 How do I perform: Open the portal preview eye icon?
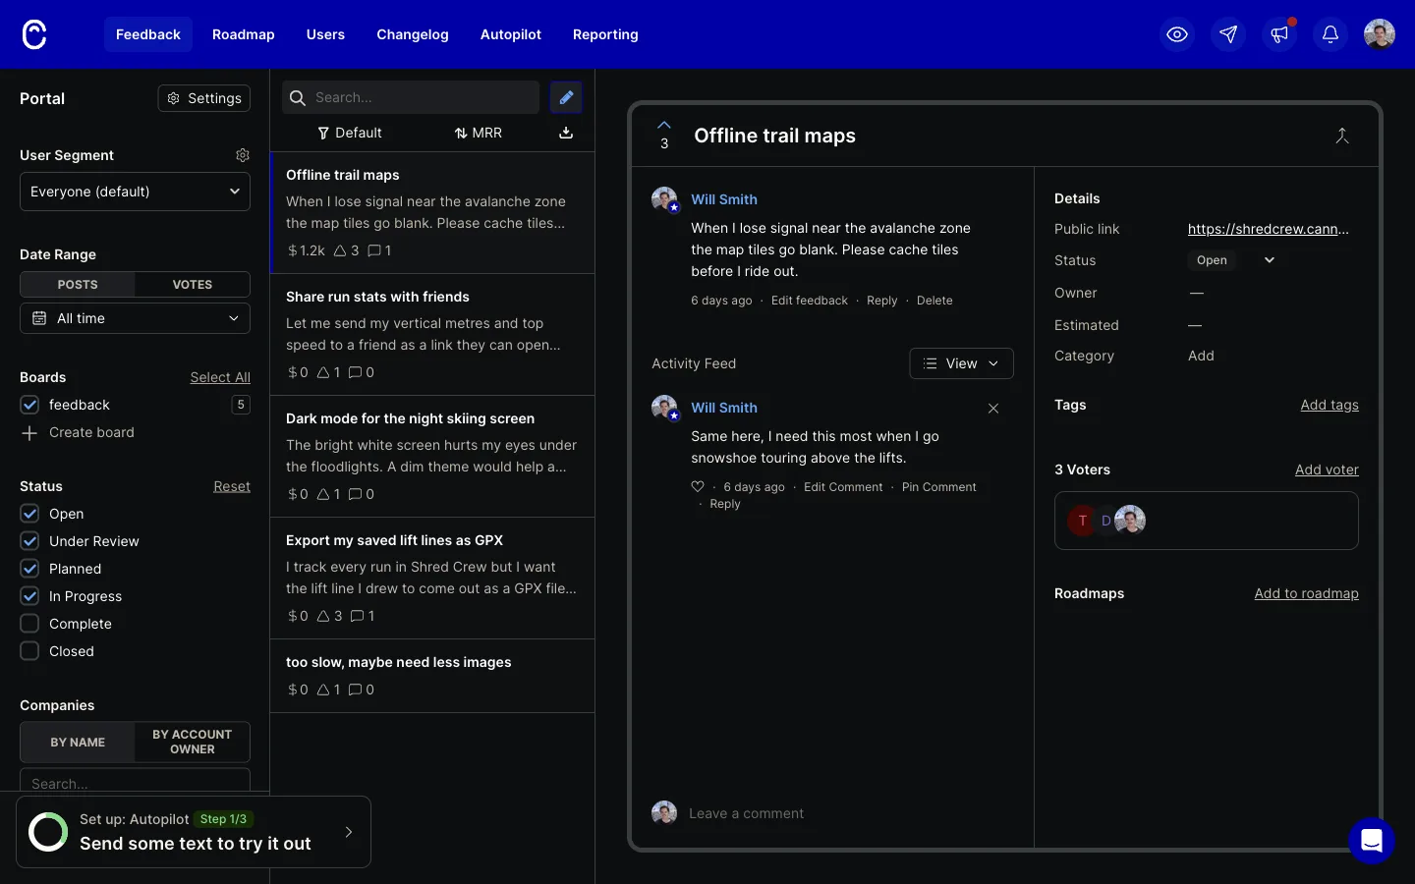pyautogui.click(x=1177, y=34)
